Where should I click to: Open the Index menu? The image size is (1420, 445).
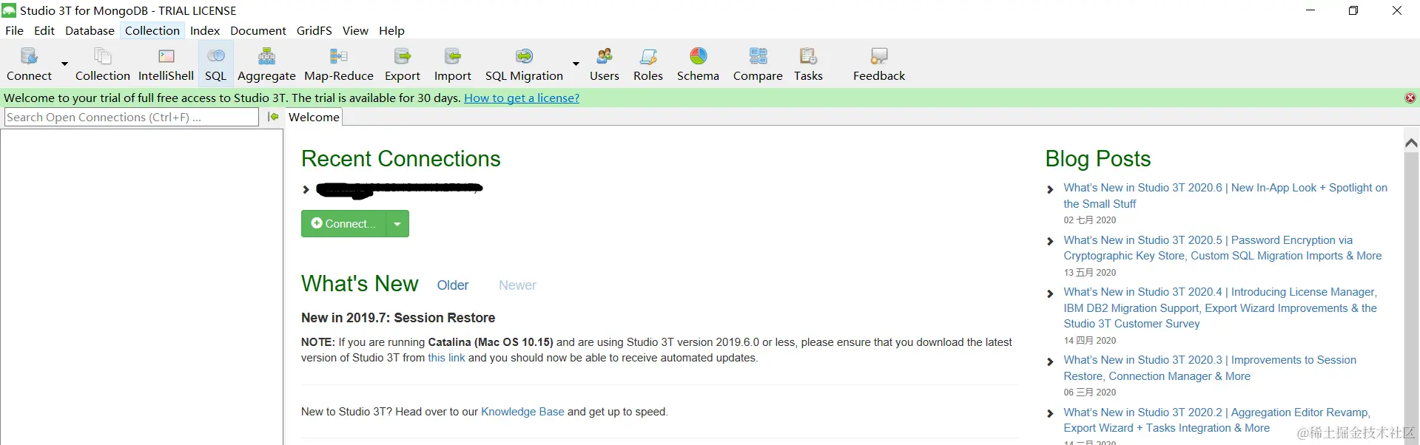pyautogui.click(x=205, y=30)
